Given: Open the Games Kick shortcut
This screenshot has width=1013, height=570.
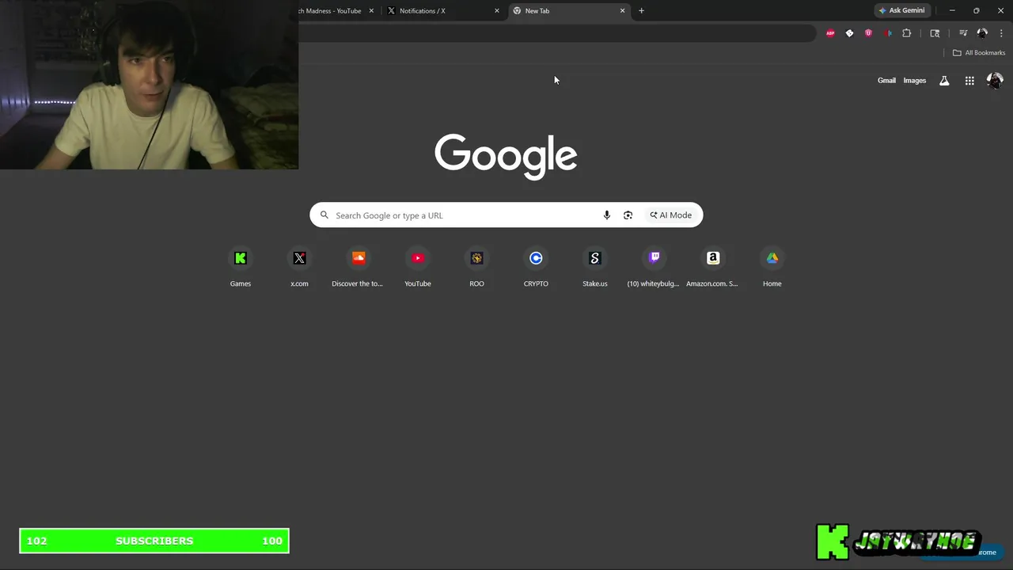Looking at the screenshot, I should pyautogui.click(x=241, y=267).
